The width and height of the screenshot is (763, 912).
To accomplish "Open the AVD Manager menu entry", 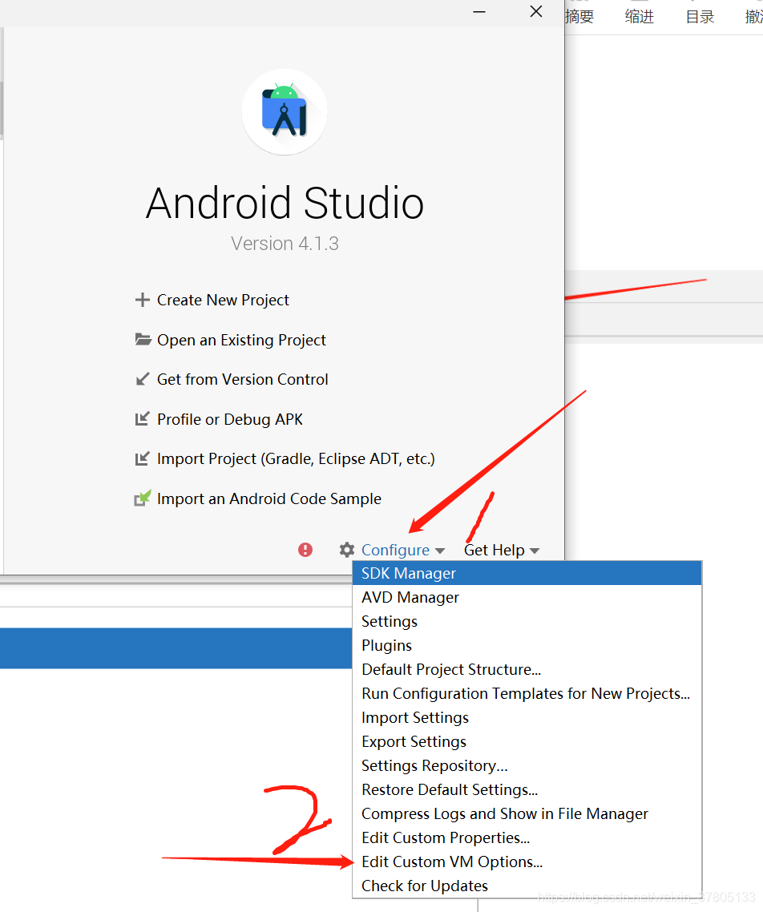I will pos(410,597).
